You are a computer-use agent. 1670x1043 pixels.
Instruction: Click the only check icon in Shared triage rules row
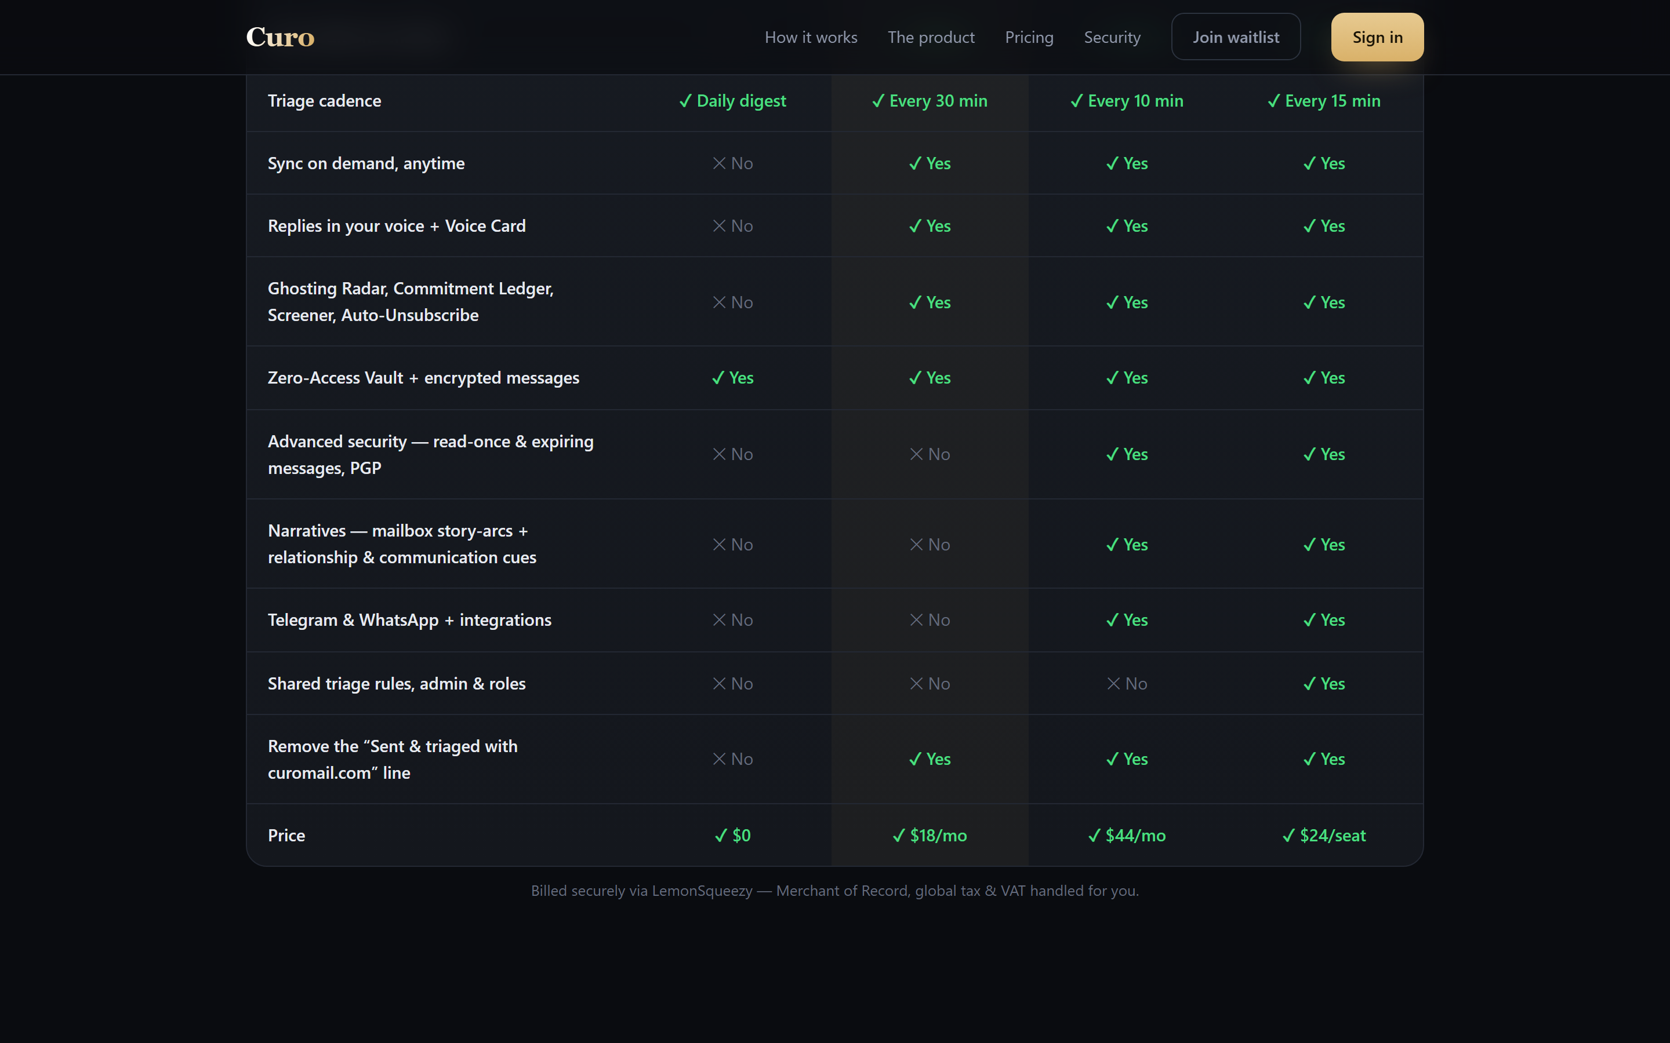[1309, 684]
